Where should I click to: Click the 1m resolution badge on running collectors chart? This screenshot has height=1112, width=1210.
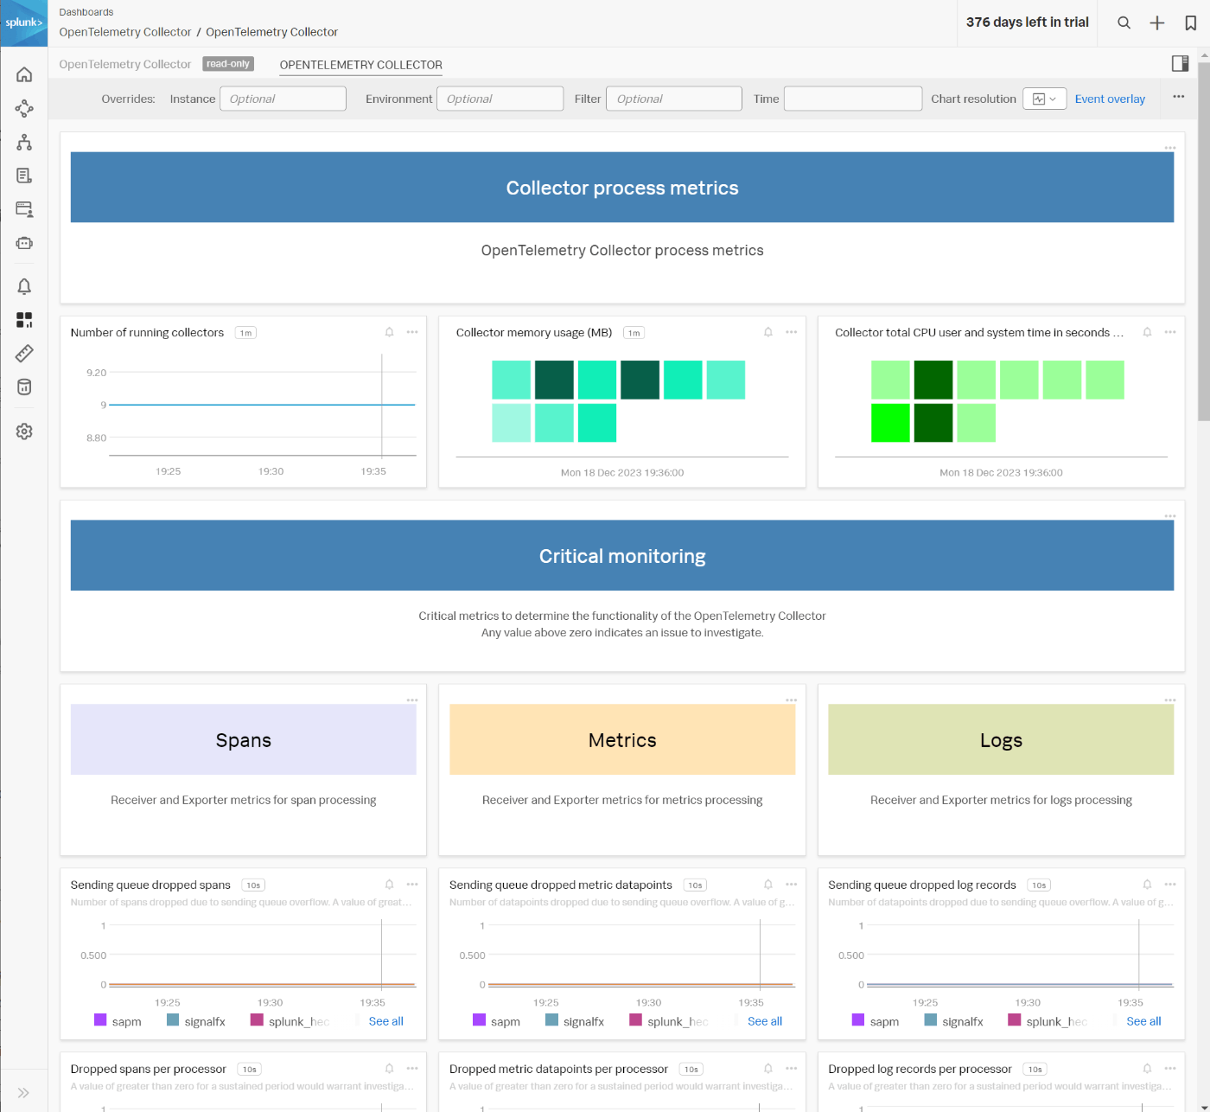click(x=245, y=333)
